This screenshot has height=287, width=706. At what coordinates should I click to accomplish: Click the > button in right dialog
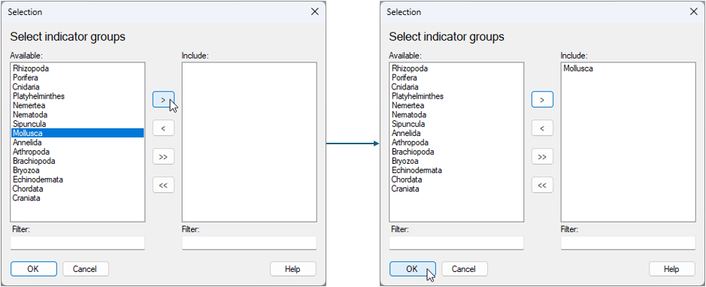click(542, 99)
